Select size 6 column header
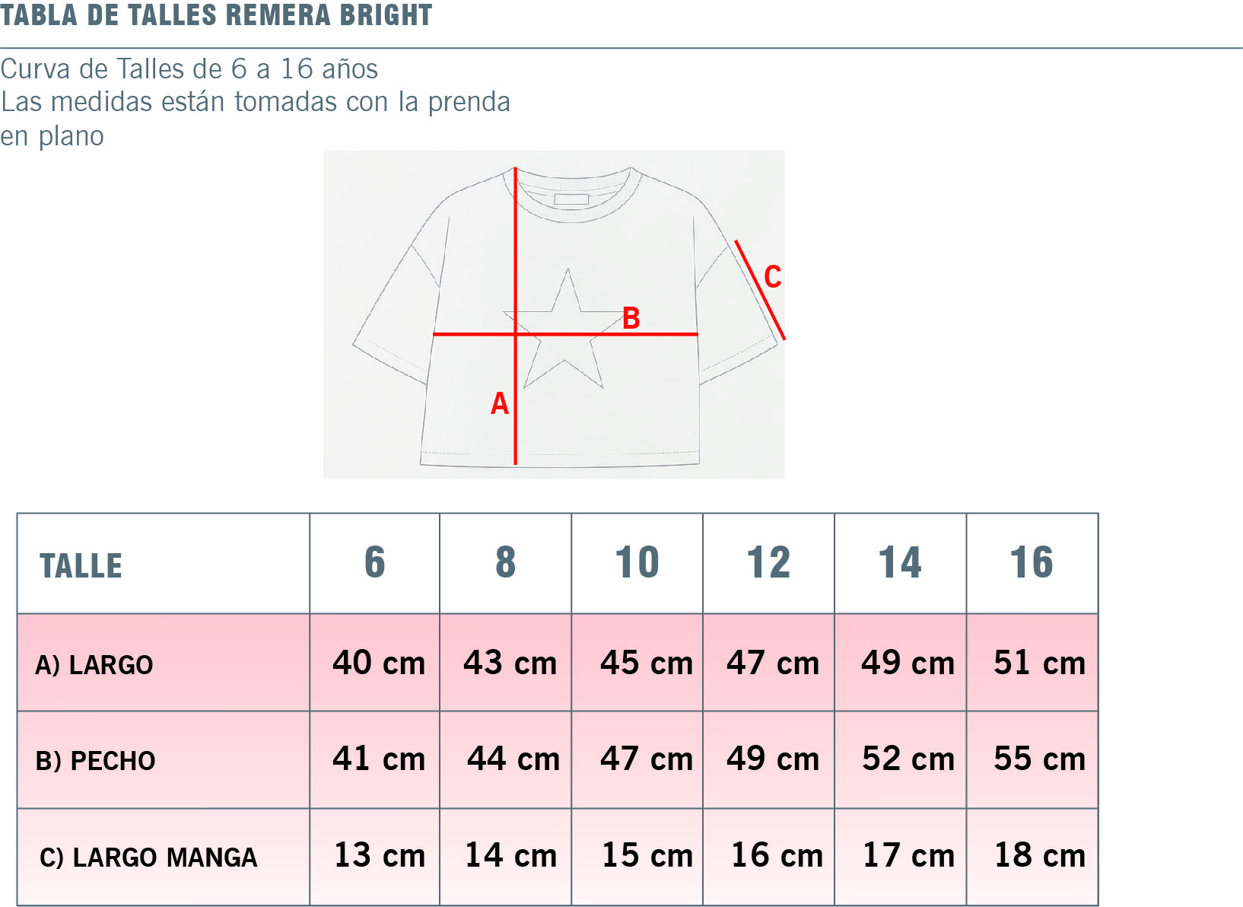Image resolution: width=1243 pixels, height=907 pixels. [x=375, y=564]
